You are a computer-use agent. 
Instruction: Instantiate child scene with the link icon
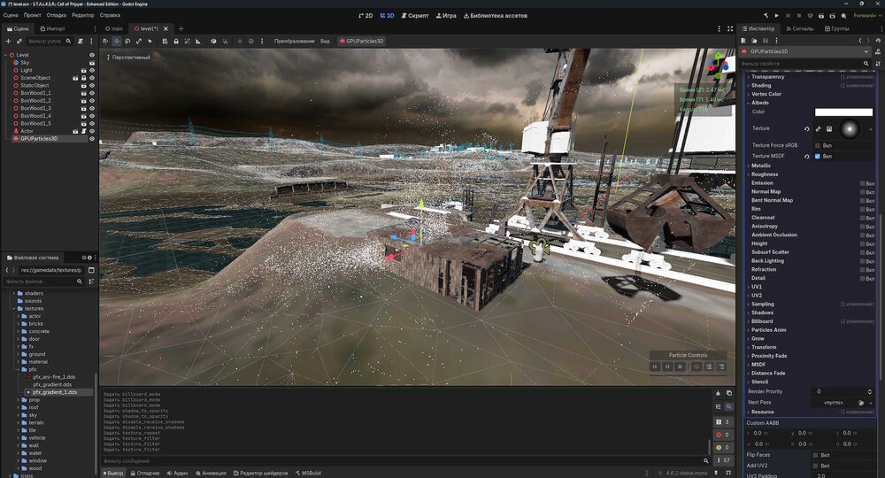(x=19, y=42)
